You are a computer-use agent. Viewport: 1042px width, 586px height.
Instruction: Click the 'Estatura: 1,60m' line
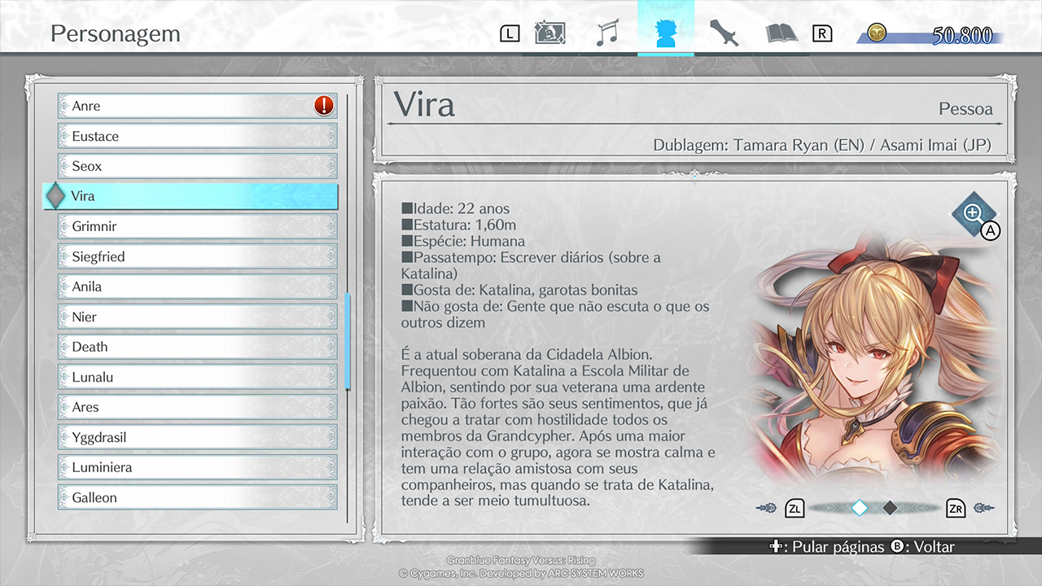pos(458,225)
